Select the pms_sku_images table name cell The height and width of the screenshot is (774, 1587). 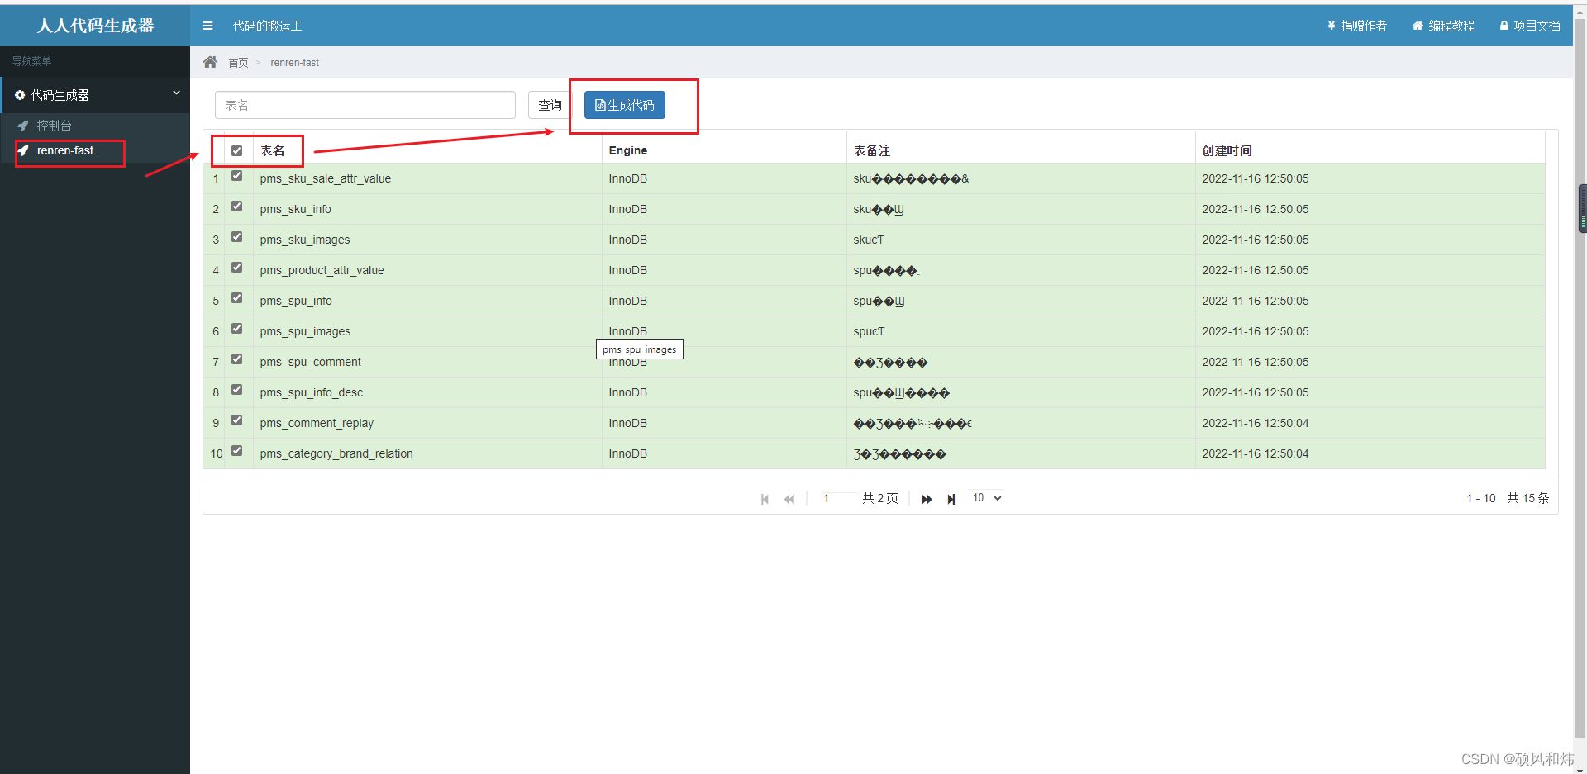tap(427, 240)
